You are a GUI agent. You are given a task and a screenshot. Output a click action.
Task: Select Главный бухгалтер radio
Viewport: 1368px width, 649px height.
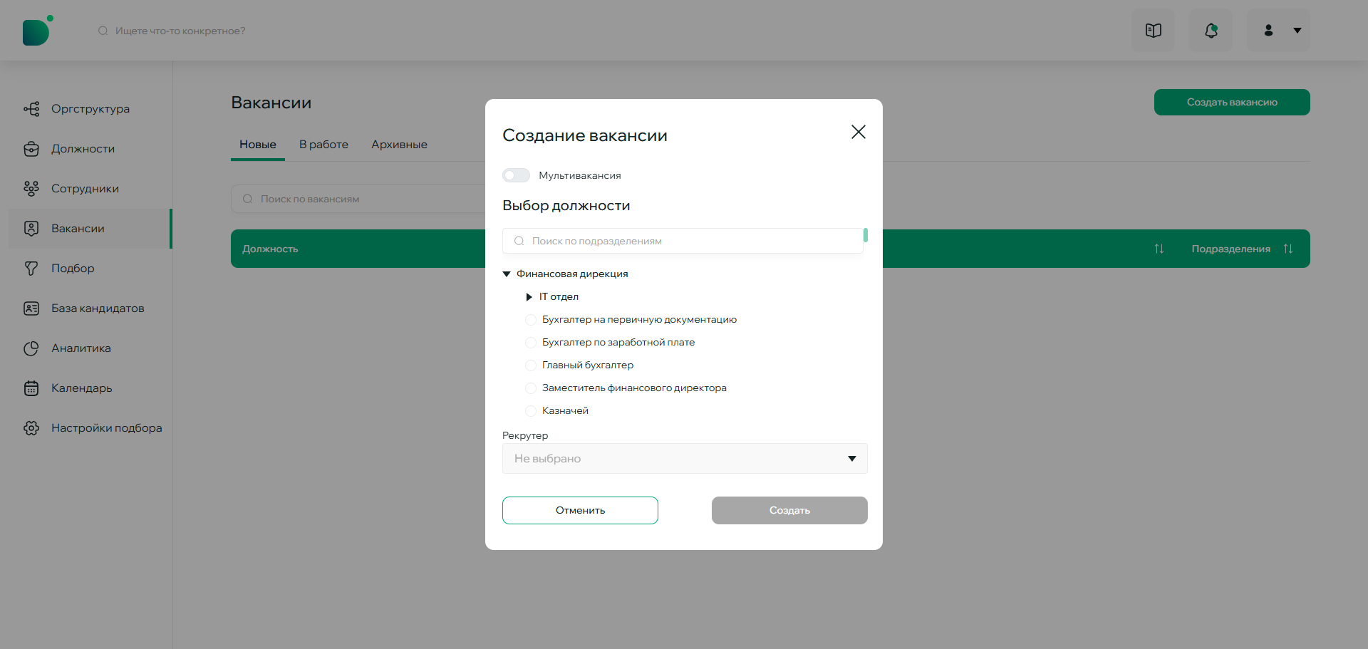click(x=531, y=365)
